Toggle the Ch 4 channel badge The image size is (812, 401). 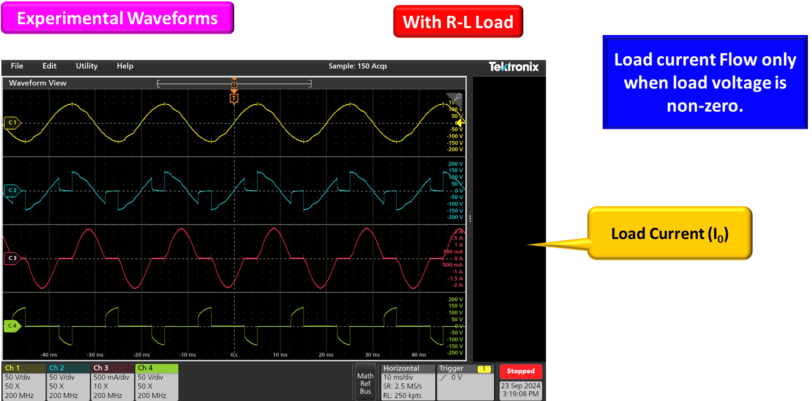tap(157, 382)
